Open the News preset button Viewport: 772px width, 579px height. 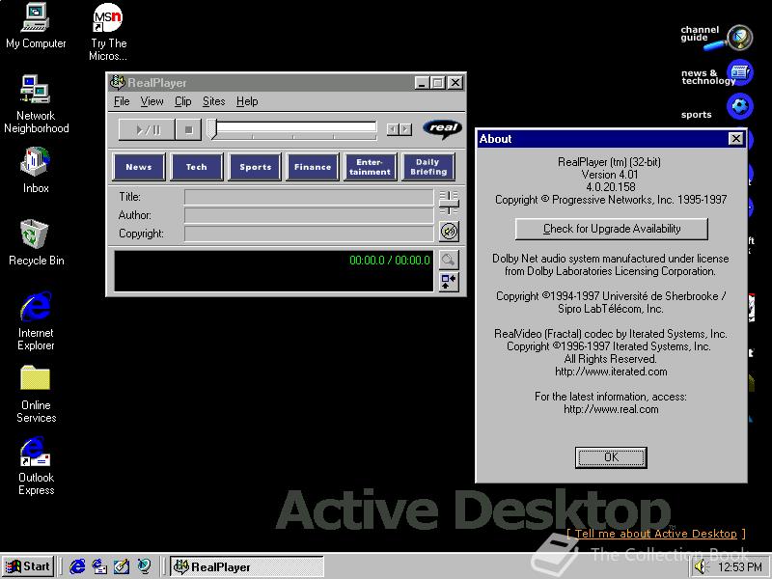click(139, 167)
